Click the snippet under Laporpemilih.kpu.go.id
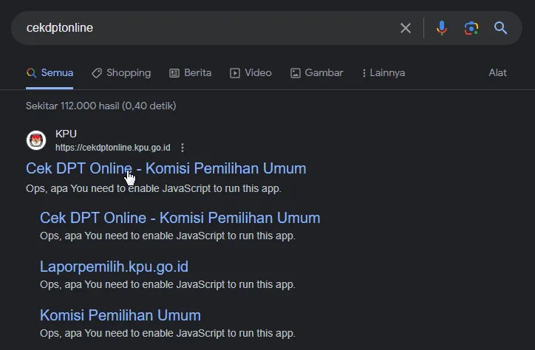The height and width of the screenshot is (350, 535). point(168,284)
